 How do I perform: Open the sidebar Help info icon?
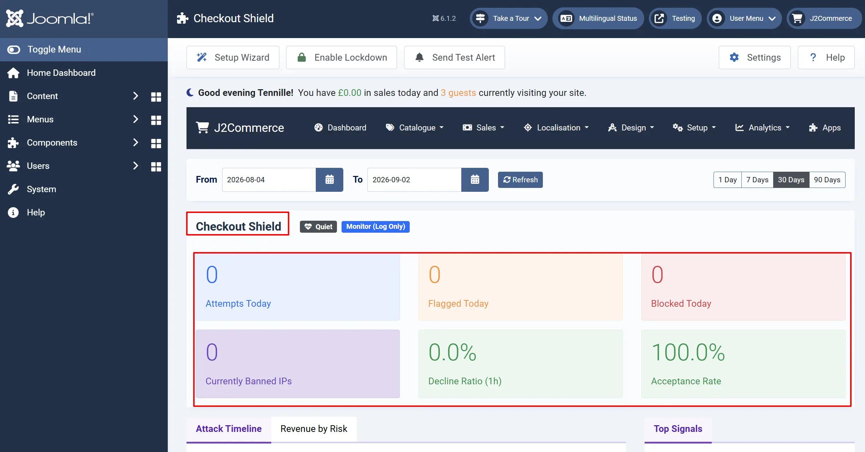(13, 212)
